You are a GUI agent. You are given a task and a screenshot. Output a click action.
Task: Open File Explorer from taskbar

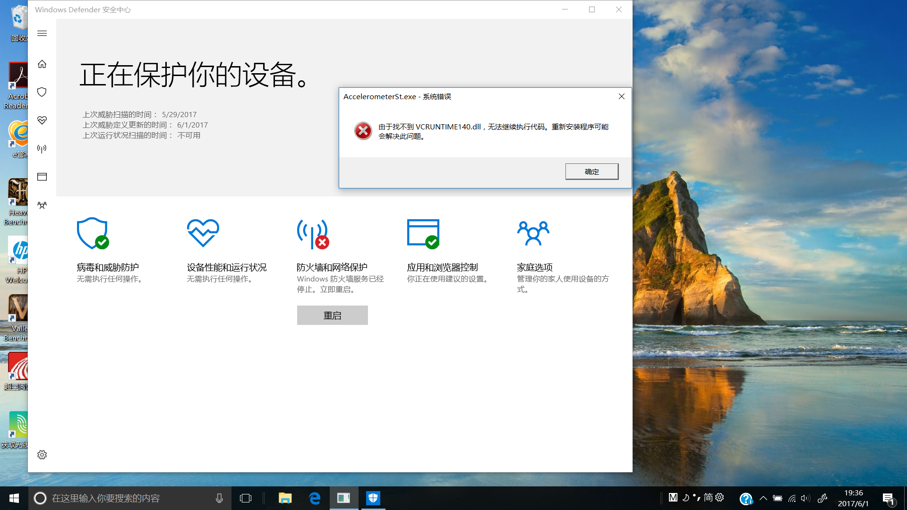pyautogui.click(x=285, y=498)
